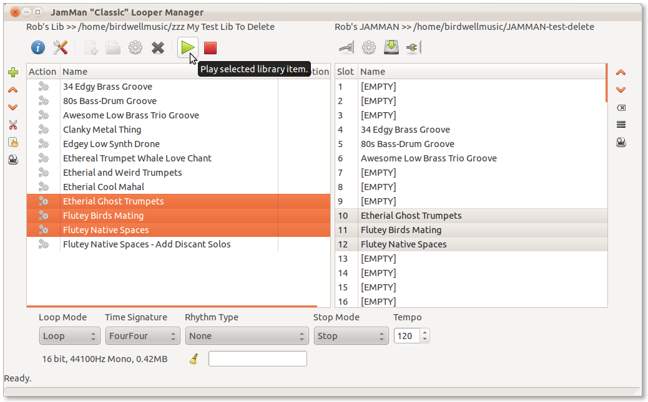Click the three-line list icon on right
The height and width of the screenshot is (402, 648).
point(621,125)
